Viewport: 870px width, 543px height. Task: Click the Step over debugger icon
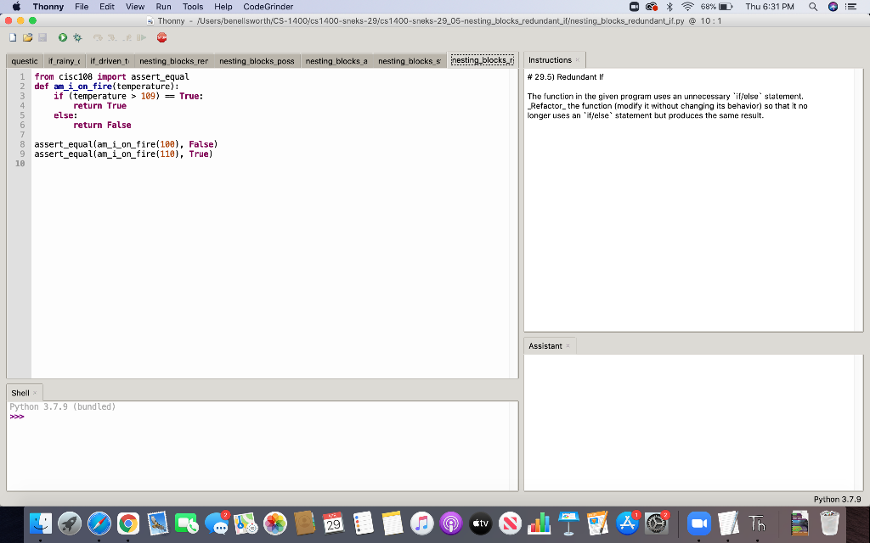pos(99,37)
